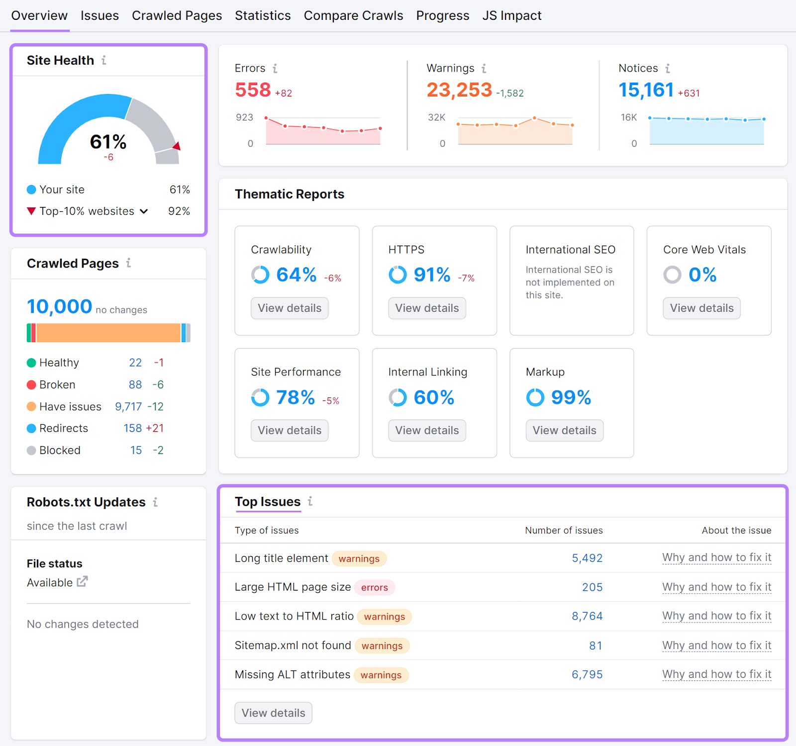
Task: Expand the Top-10% websites dropdown
Action: 144,211
